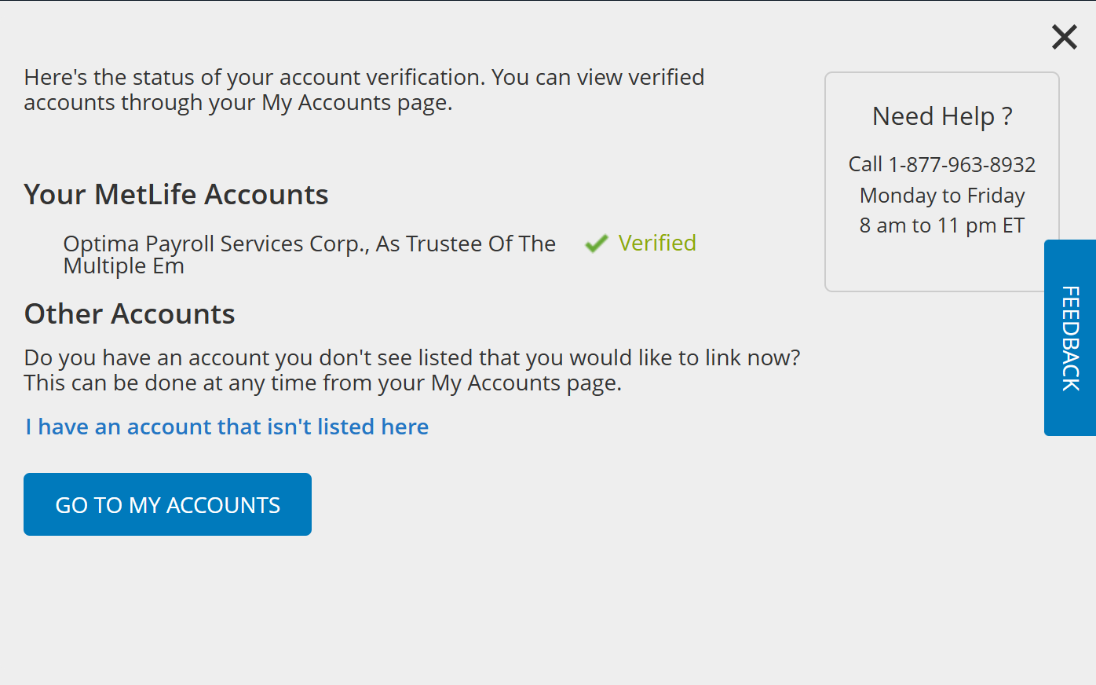The width and height of the screenshot is (1096, 685).
Task: Select the Your MetLife Accounts heading
Action: pyautogui.click(x=176, y=194)
